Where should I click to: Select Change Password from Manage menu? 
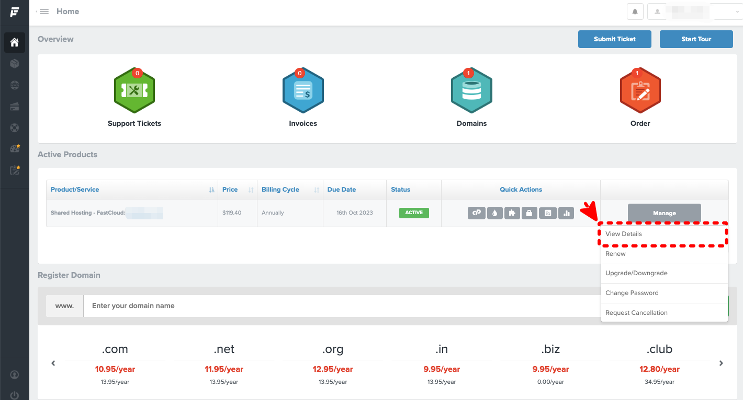664,293
